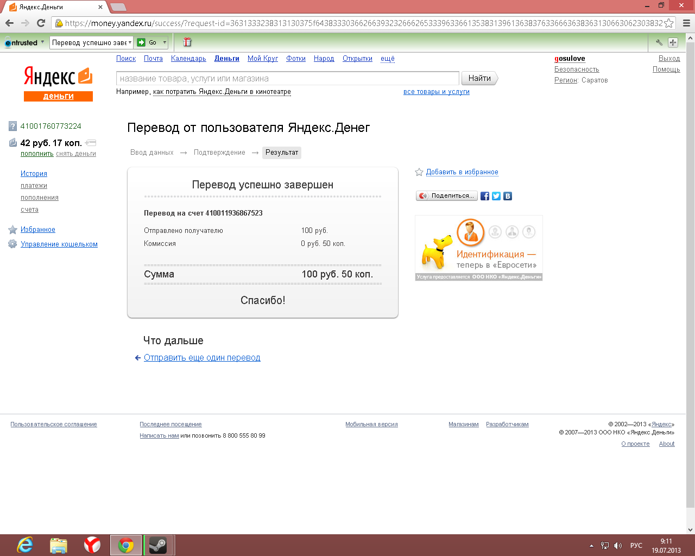Click the gosulove username link
Viewport: 695px width, 556px height.
[x=570, y=59]
